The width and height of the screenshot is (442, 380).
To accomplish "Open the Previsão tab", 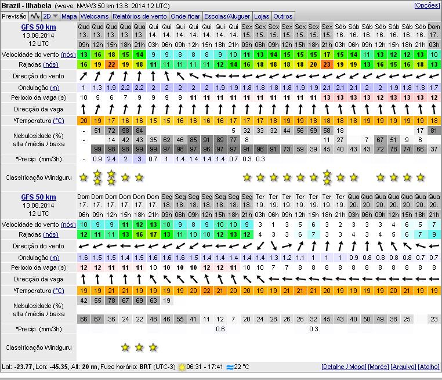I will pyautogui.click(x=14, y=16).
